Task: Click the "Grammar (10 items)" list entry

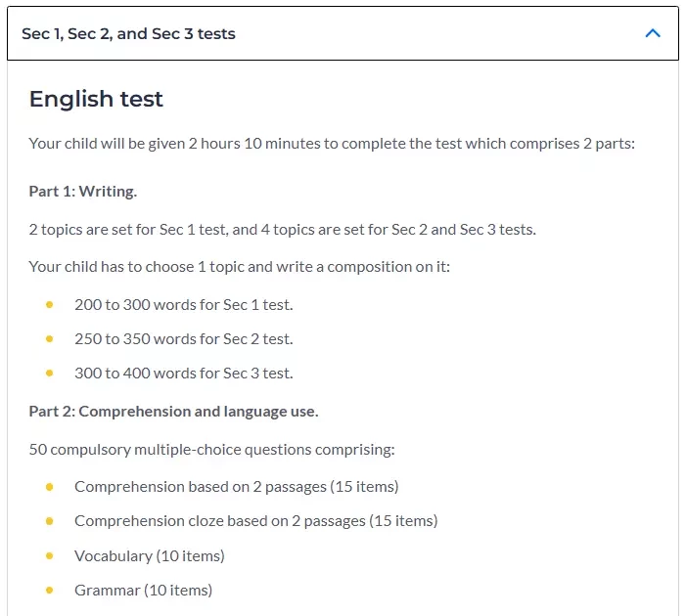Action: point(144,591)
